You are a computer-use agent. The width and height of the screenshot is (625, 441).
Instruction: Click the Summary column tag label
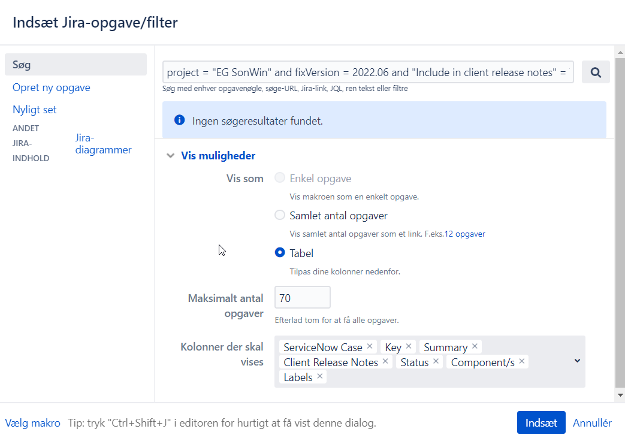tap(446, 348)
